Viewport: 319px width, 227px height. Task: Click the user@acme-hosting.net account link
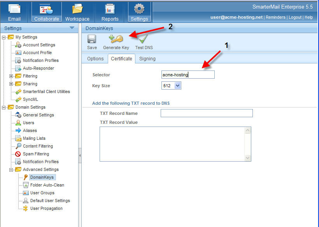[x=237, y=17]
